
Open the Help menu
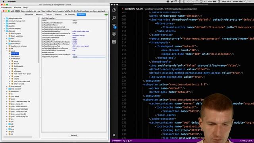coord(25,8)
